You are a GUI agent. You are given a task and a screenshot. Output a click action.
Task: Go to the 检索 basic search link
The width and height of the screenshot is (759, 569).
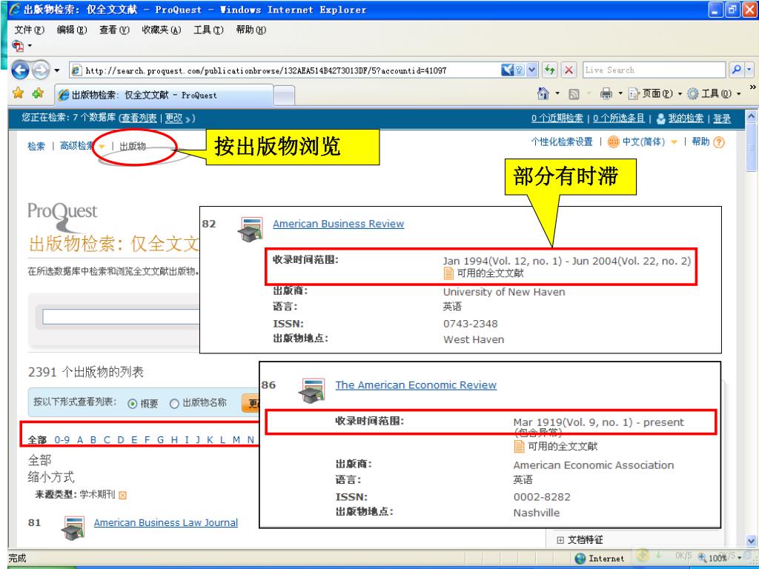(36, 146)
